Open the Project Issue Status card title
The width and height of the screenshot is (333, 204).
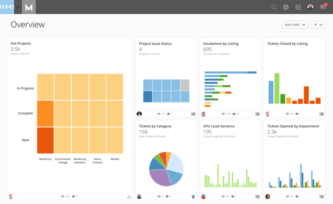click(155, 44)
